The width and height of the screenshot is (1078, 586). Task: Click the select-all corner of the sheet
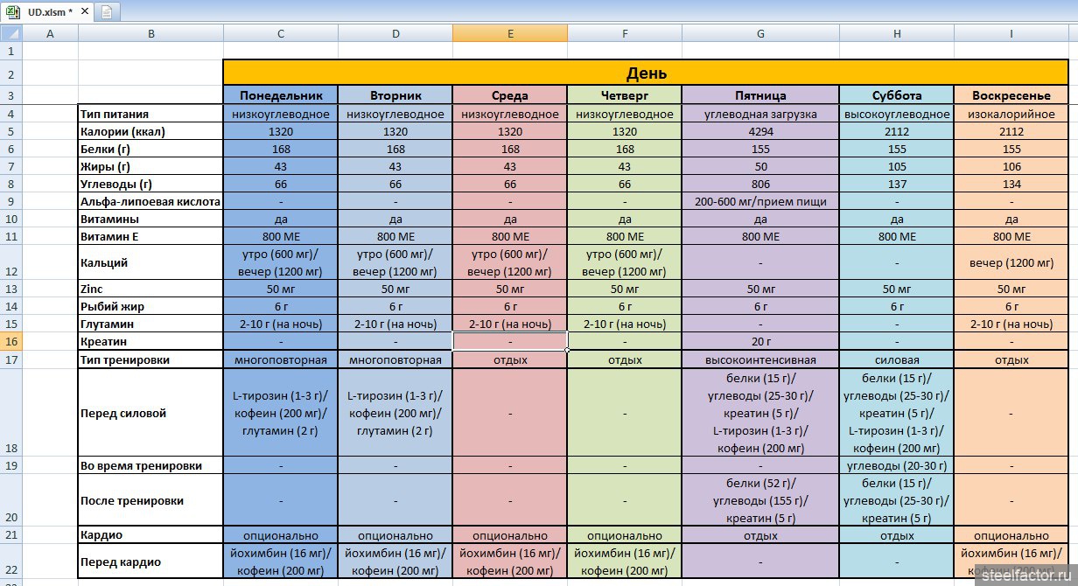pos(10,33)
